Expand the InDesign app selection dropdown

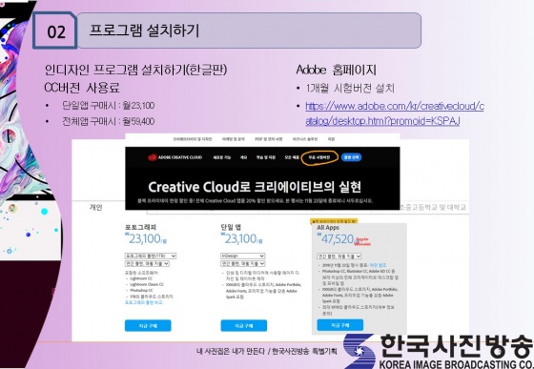pos(242,256)
